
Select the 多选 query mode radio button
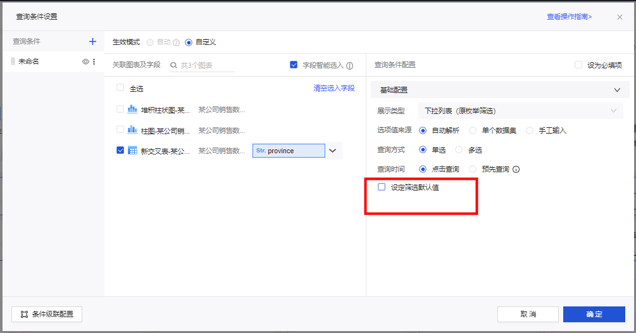(x=459, y=150)
